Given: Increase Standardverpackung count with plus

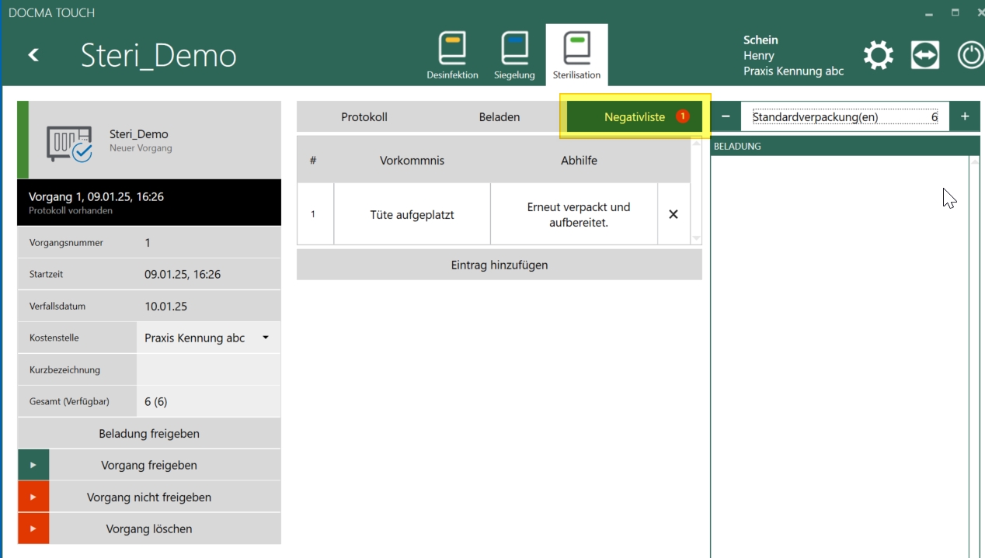Looking at the screenshot, I should [x=965, y=116].
